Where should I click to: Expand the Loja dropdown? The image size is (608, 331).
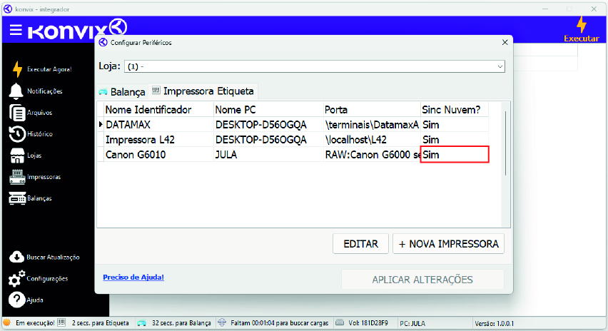(500, 66)
